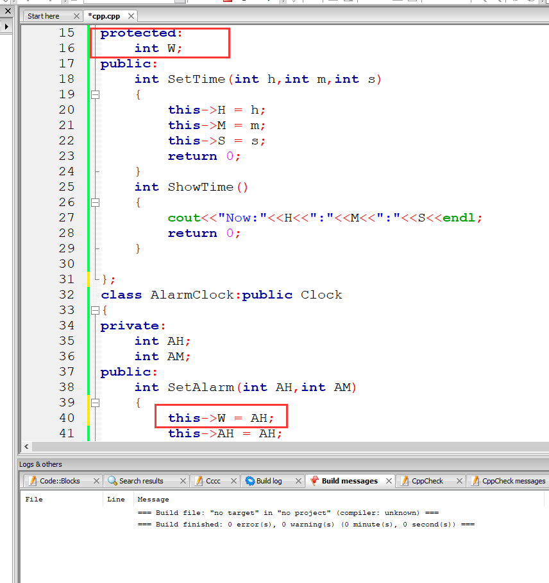Collapse the SetTime function fold marker
Viewport: 549px width, 583px height.
pos(96,94)
